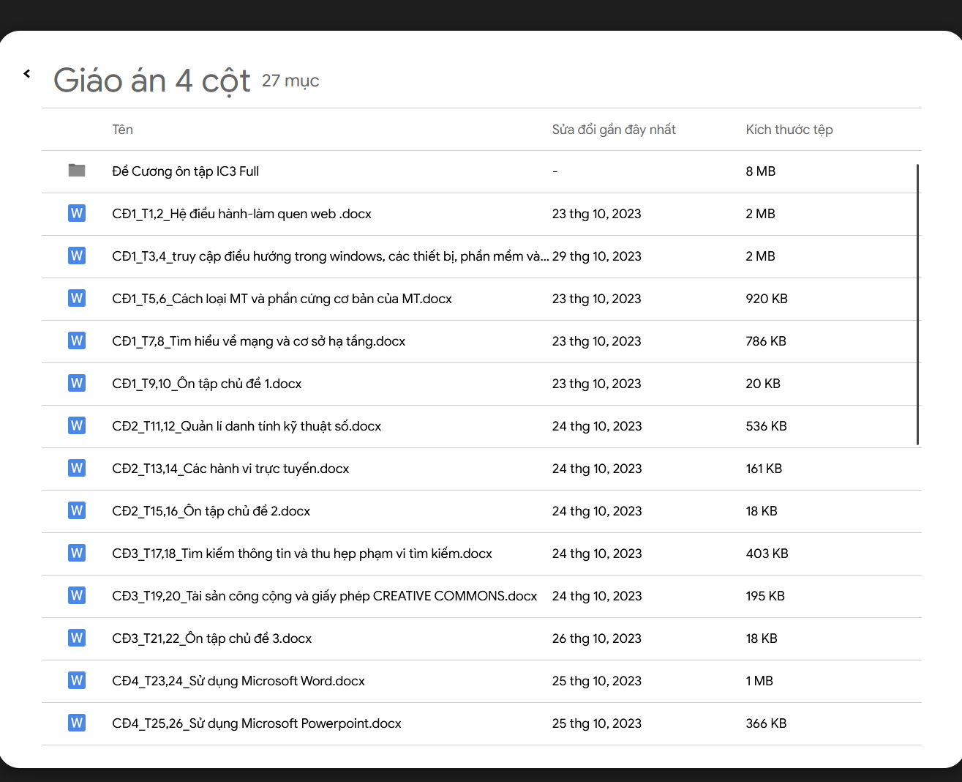962x782 pixels.
Task: Open CĐ2_T13,14_Các hành vi trực tuyến.docx
Action: (230, 469)
